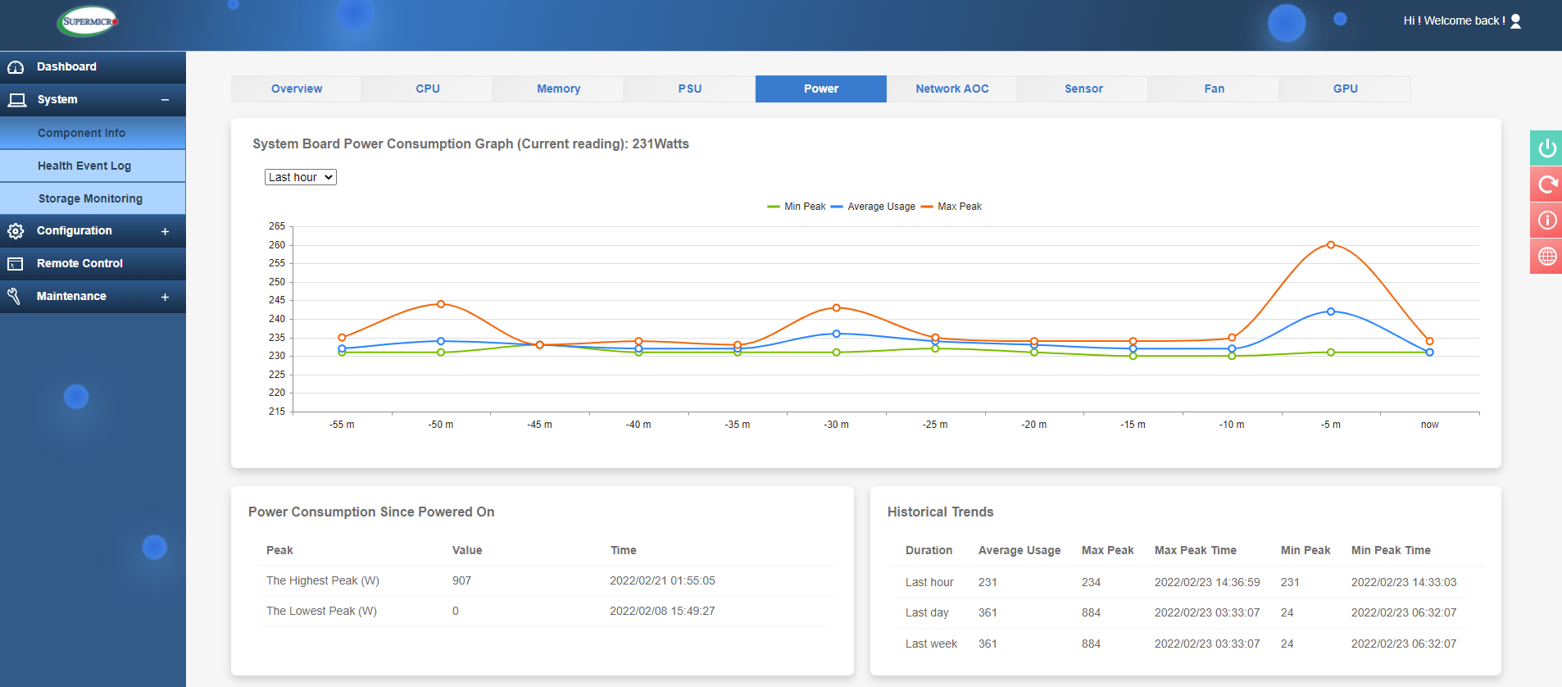Click the Max Peak point at -5 m
Viewport: 1562px width, 687px height.
pos(1330,245)
